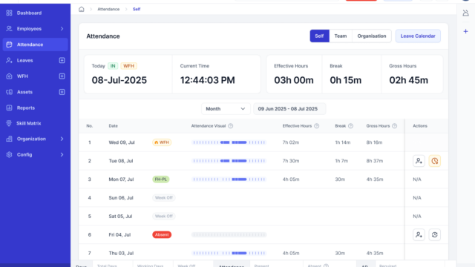Click the WFH home icon in sidebar

(9, 76)
